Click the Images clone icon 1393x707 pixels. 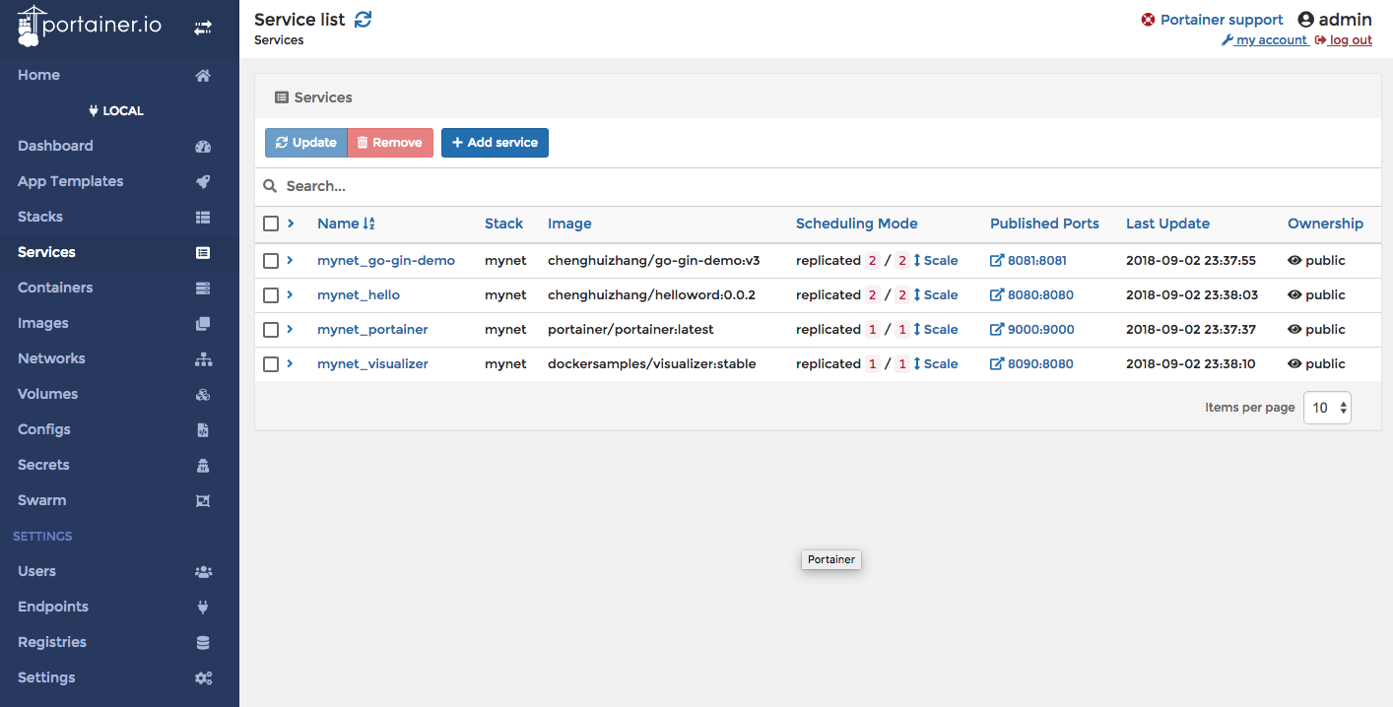click(203, 324)
